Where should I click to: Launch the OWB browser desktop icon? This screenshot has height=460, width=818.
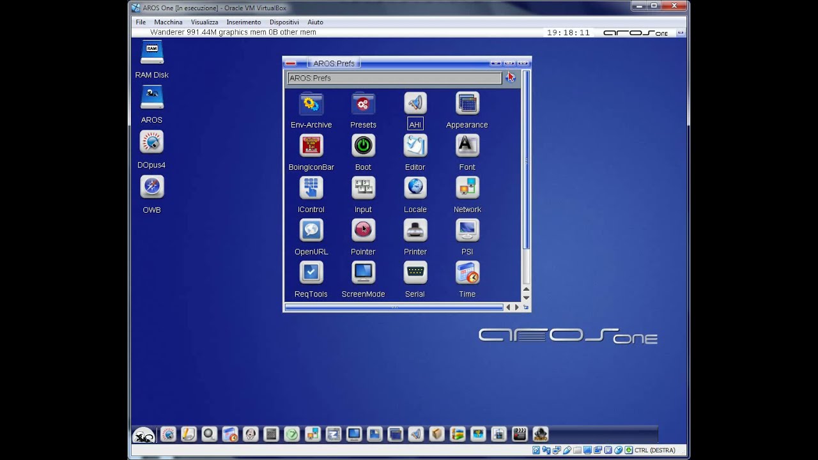pyautogui.click(x=151, y=187)
